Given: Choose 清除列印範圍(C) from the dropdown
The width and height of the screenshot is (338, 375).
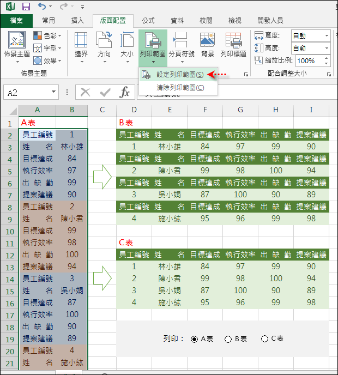Looking at the screenshot, I should [x=178, y=88].
